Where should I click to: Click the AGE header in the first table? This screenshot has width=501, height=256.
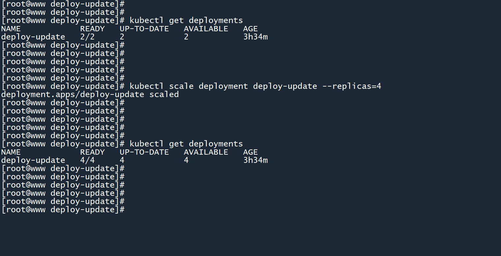pos(250,29)
